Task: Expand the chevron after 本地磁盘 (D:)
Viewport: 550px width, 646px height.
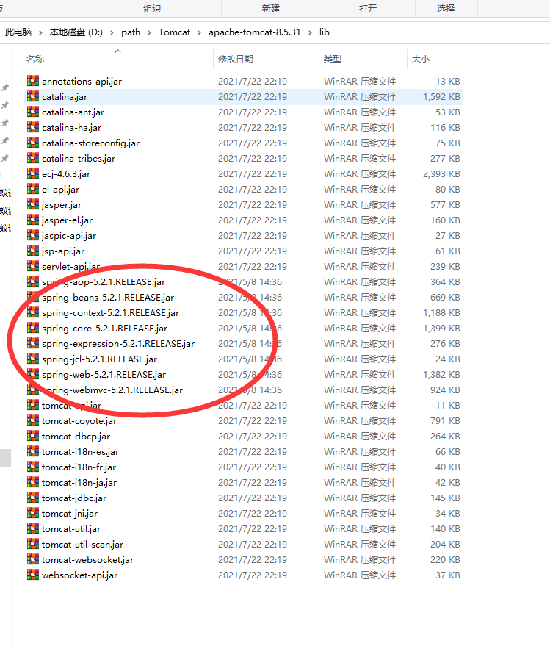Action: [112, 32]
